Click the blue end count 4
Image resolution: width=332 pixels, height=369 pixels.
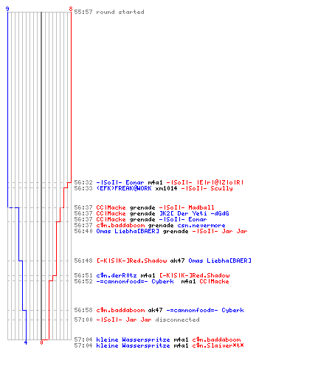pyautogui.click(x=26, y=342)
